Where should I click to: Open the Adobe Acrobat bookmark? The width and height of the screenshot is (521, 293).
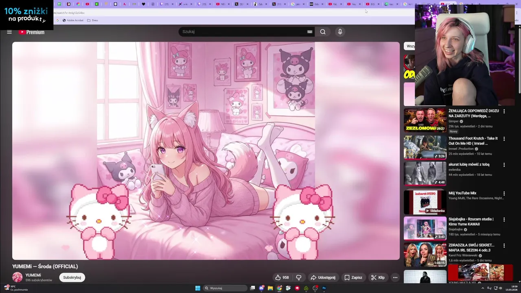tap(73, 20)
